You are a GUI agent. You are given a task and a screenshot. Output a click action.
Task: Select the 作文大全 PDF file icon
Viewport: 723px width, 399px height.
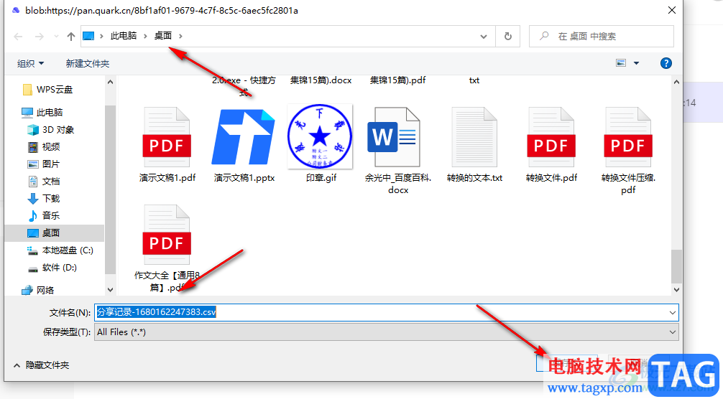click(167, 235)
